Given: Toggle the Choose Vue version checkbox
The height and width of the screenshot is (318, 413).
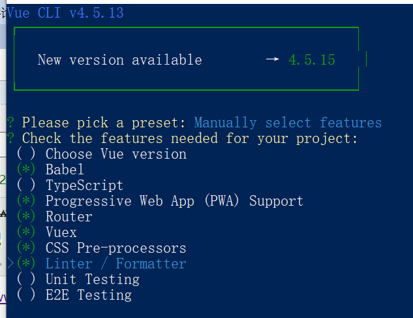Looking at the screenshot, I should coord(26,155).
